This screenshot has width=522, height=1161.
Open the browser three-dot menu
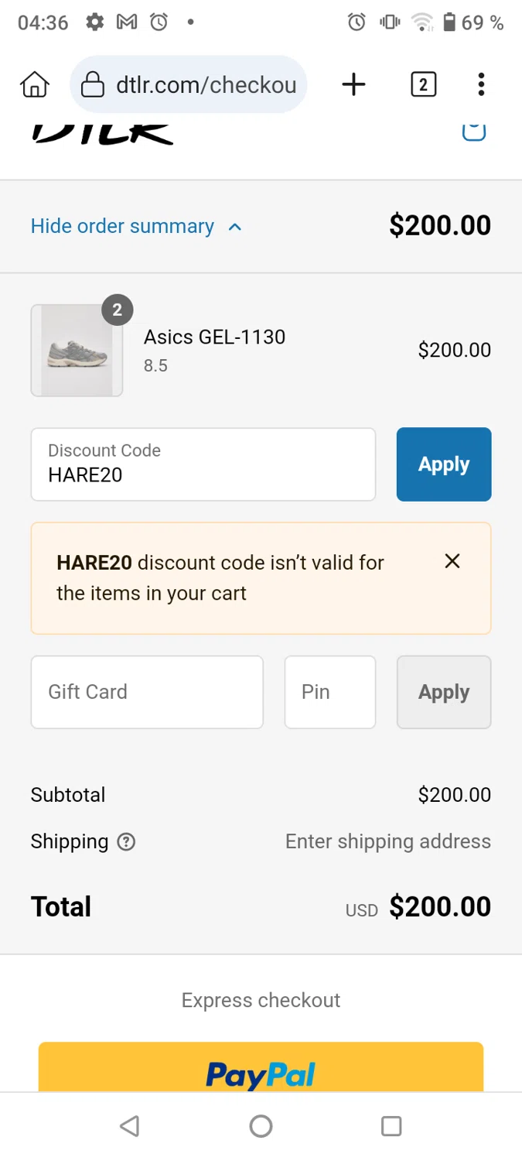coord(481,84)
